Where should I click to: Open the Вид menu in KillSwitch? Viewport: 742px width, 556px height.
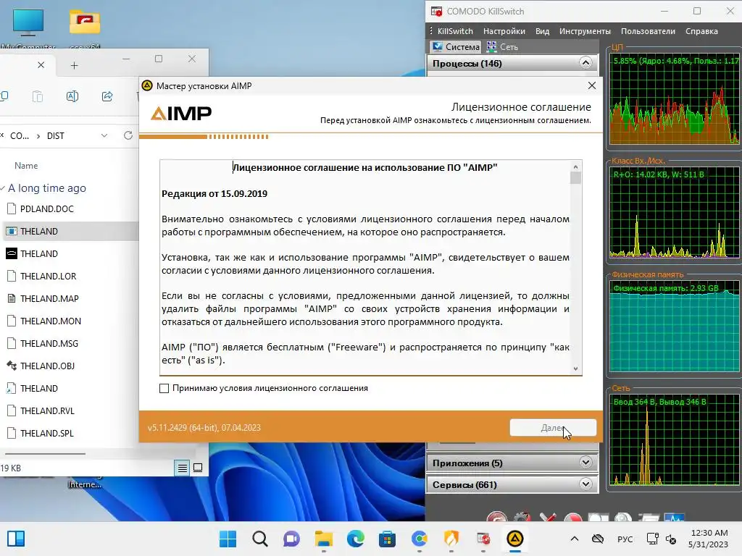[x=542, y=31]
